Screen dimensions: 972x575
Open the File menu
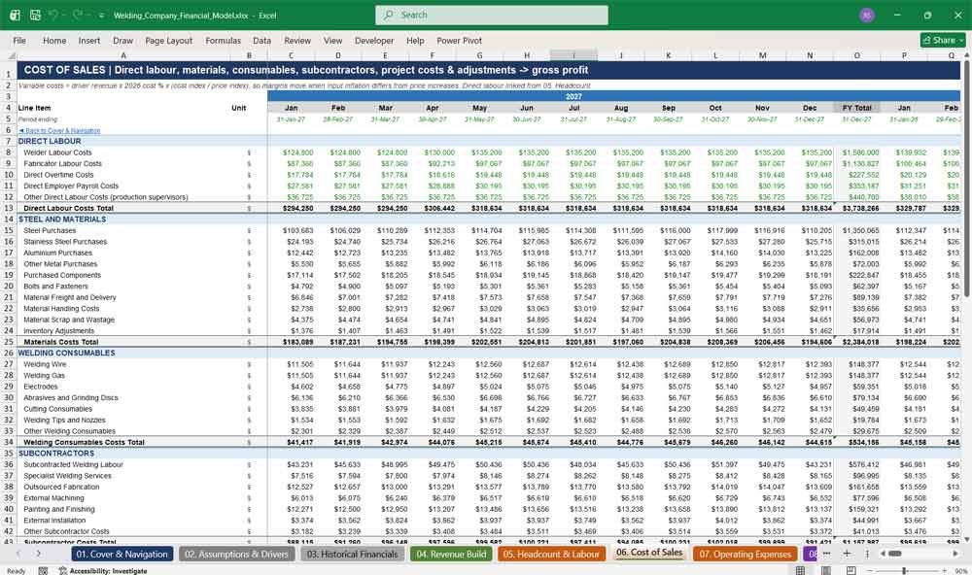pos(19,40)
